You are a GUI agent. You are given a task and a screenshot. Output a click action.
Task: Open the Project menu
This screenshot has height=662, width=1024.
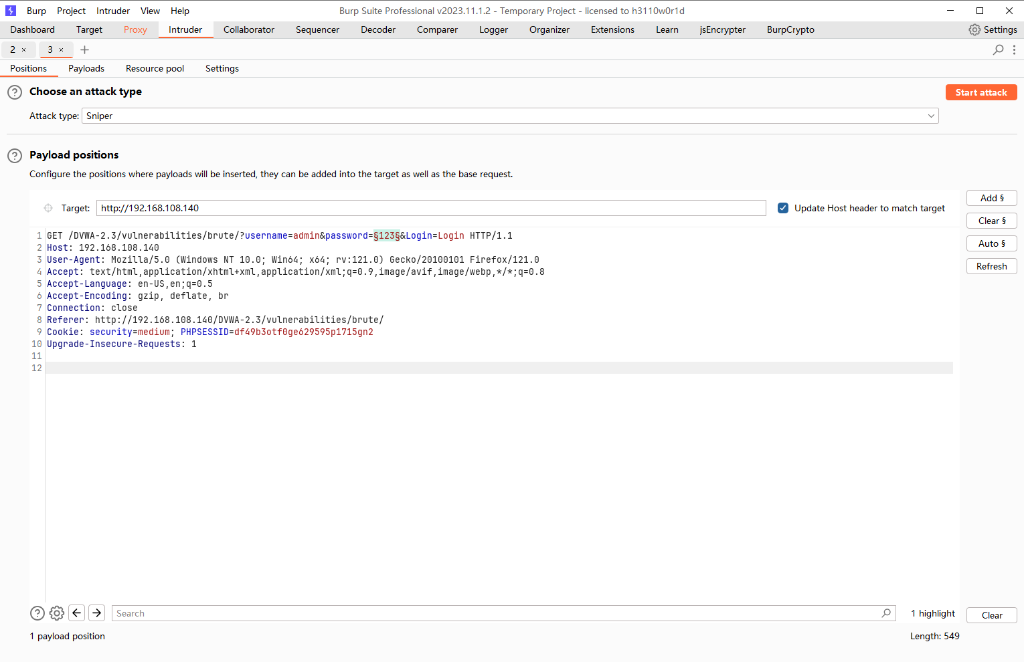(x=71, y=11)
